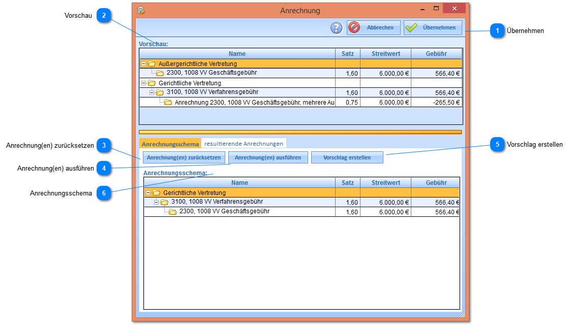Select the Anrechnungsschema tab
571x326 pixels.
170,144
